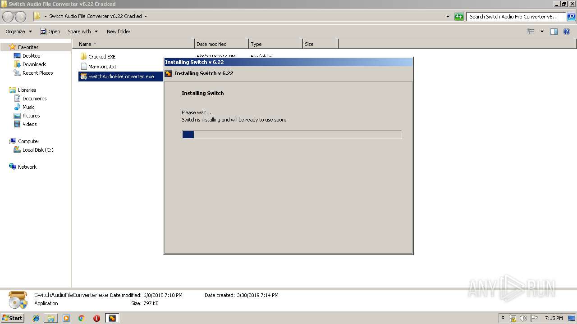Sort by the Date modified column header
This screenshot has width=577, height=324.
(221, 44)
